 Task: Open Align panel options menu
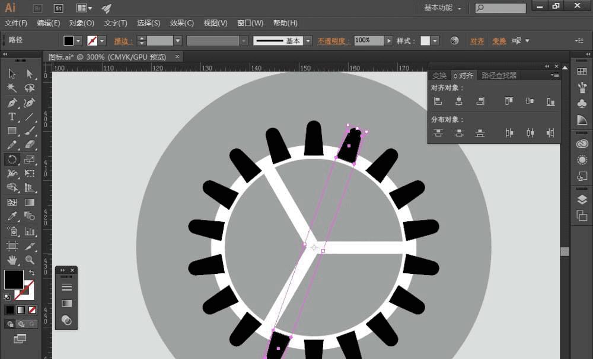(x=555, y=75)
